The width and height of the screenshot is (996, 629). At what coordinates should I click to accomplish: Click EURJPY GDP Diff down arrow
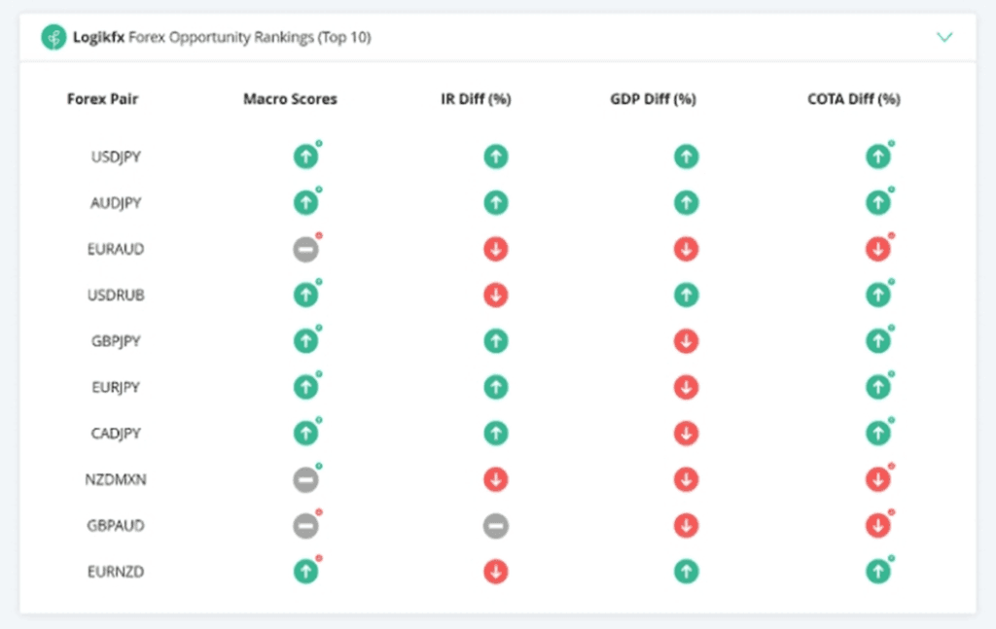point(686,387)
